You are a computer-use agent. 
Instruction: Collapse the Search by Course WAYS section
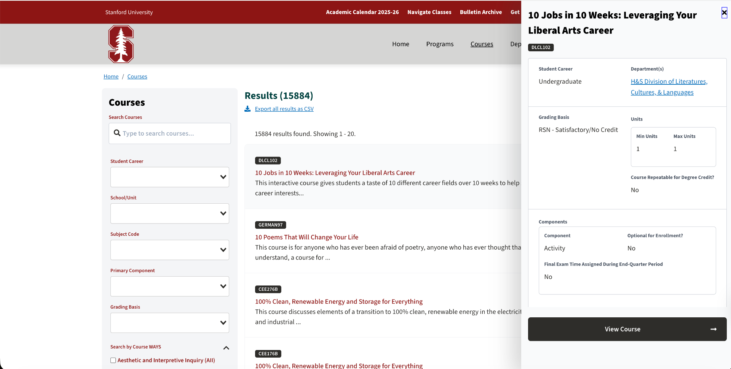pyautogui.click(x=226, y=348)
